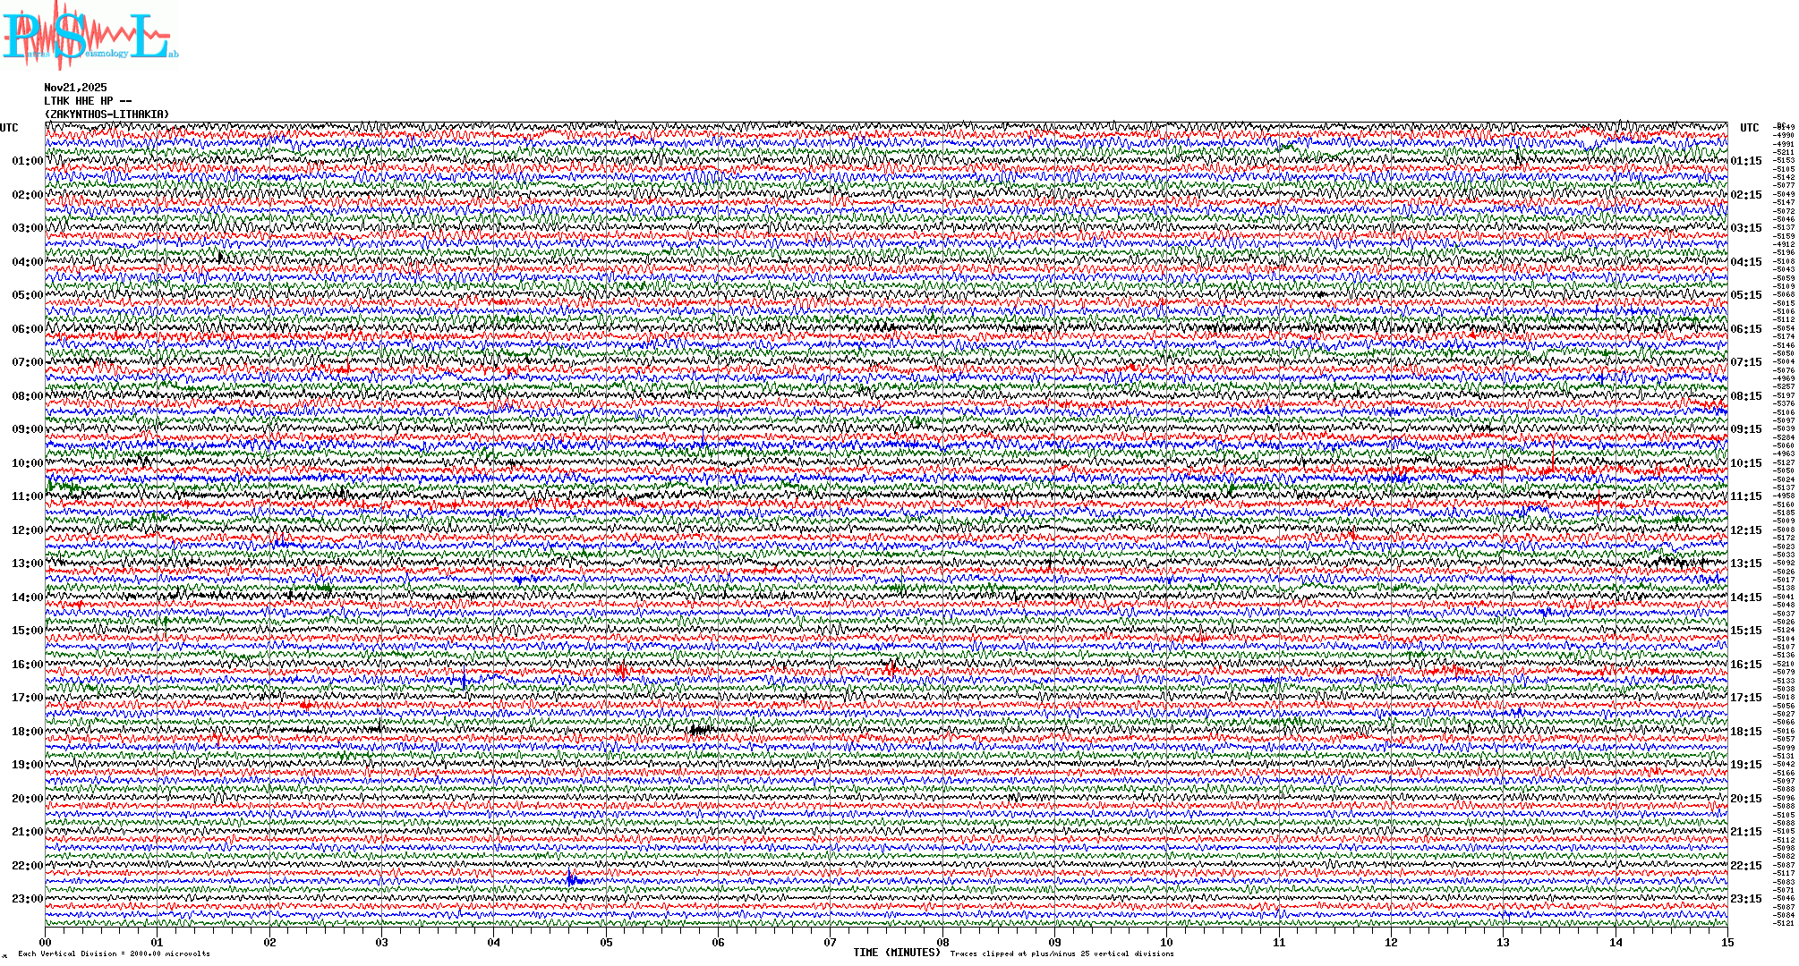Click the 01:15 time label on right
The height and width of the screenshot is (966, 1799).
1745,162
